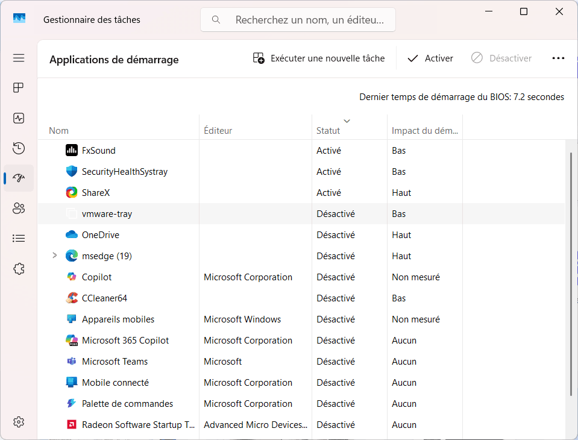Click the vmware-tray placeholder icon
The width and height of the screenshot is (578, 440).
pos(72,213)
